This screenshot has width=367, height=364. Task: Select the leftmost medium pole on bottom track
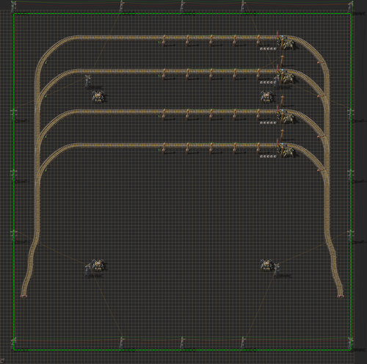pos(164,148)
